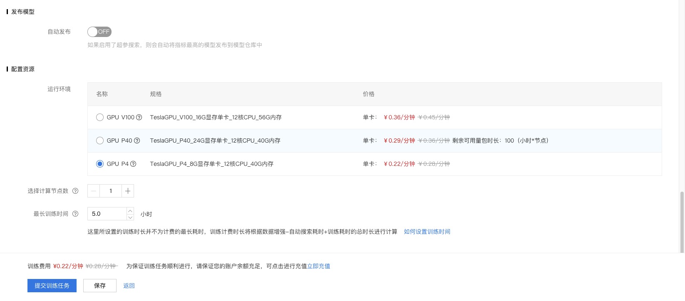Click the ¥0.36/分钟 price in V100 row
This screenshot has width=685, height=301.
pyautogui.click(x=400, y=117)
